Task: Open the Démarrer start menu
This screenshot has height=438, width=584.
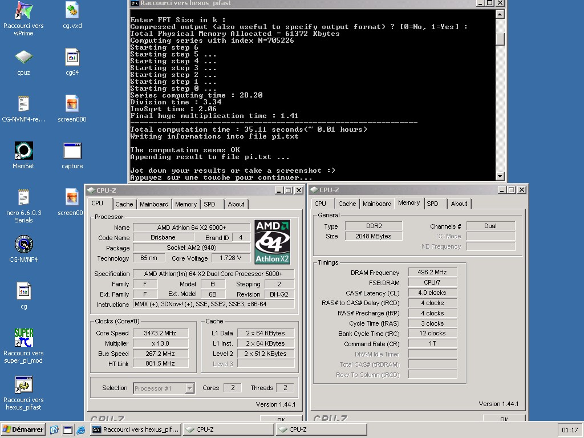Action: [23, 429]
